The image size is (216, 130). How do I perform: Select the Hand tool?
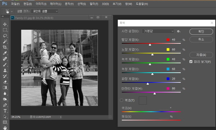click(x=5, y=128)
